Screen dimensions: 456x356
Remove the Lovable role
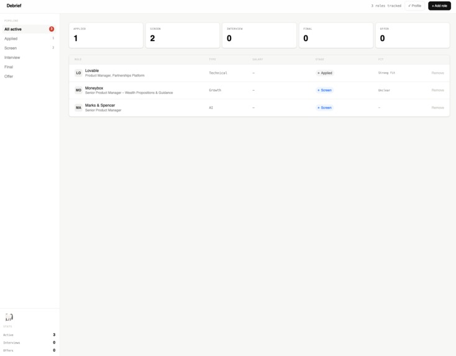[437, 73]
